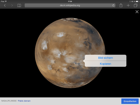Show all open tabs icon
This screenshot has height=105, width=140.
[x=136, y=5]
